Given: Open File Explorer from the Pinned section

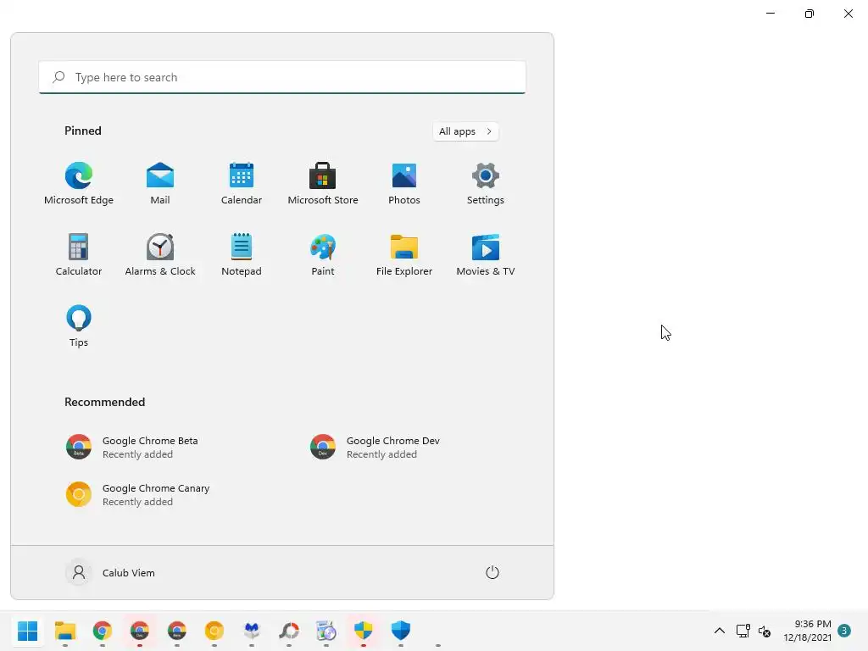Looking at the screenshot, I should 404,254.
